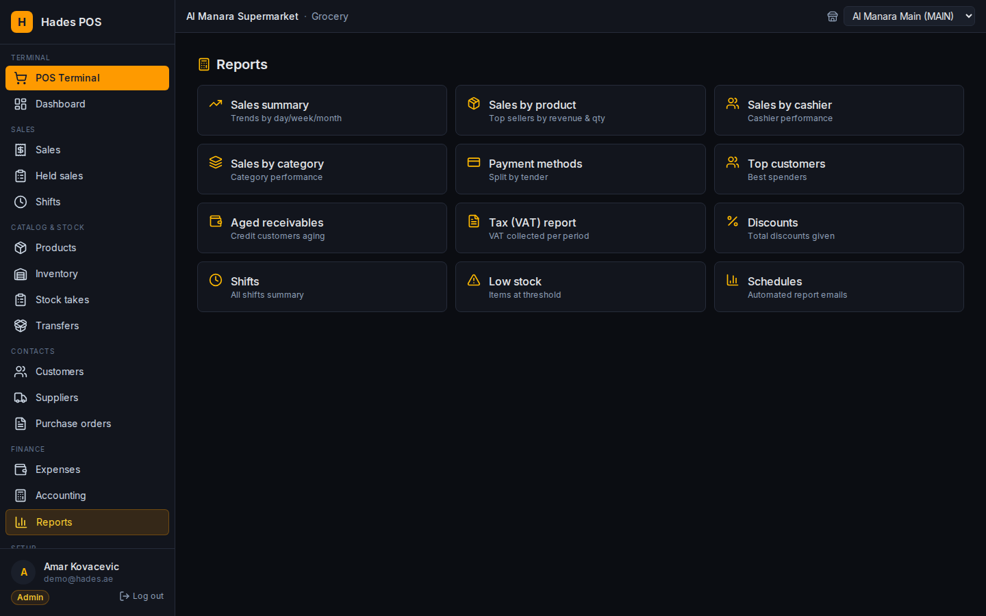Viewport: 986px width, 616px height.
Task: Click 'VAT collected per period' text
Action: coord(539,236)
